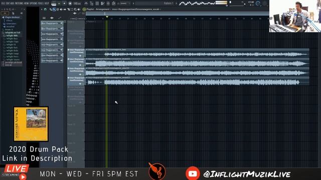Select the fifth clip in picker list

coord(52,44)
